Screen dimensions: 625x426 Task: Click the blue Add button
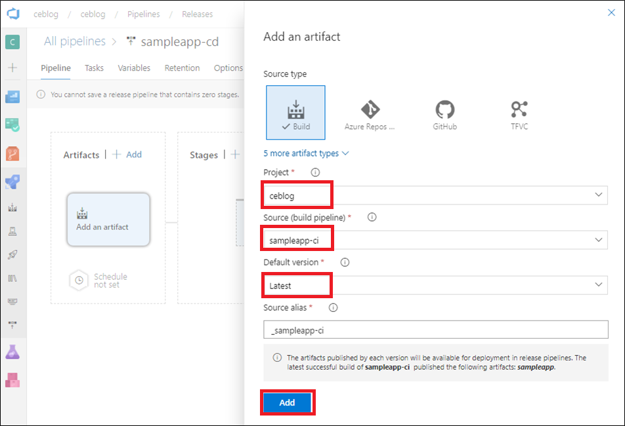tap(287, 402)
